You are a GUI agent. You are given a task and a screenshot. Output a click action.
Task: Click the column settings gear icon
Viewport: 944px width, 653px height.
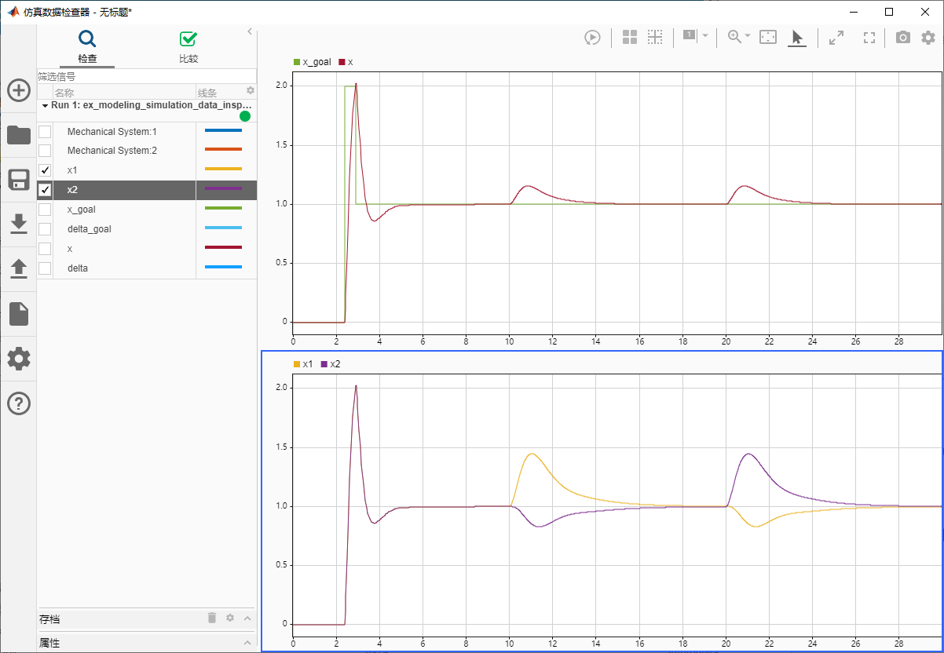coord(251,90)
